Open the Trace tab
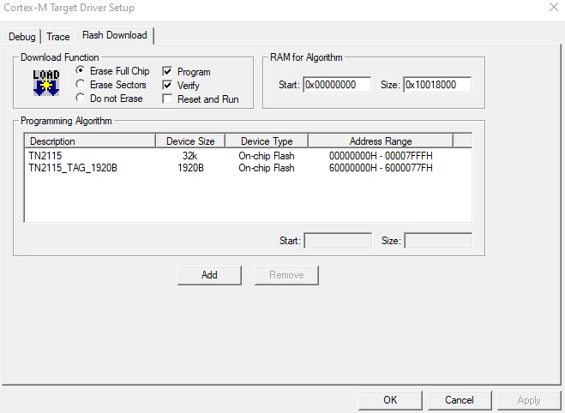 (x=58, y=37)
